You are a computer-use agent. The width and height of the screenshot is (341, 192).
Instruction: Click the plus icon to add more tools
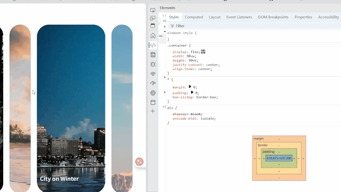(153, 111)
